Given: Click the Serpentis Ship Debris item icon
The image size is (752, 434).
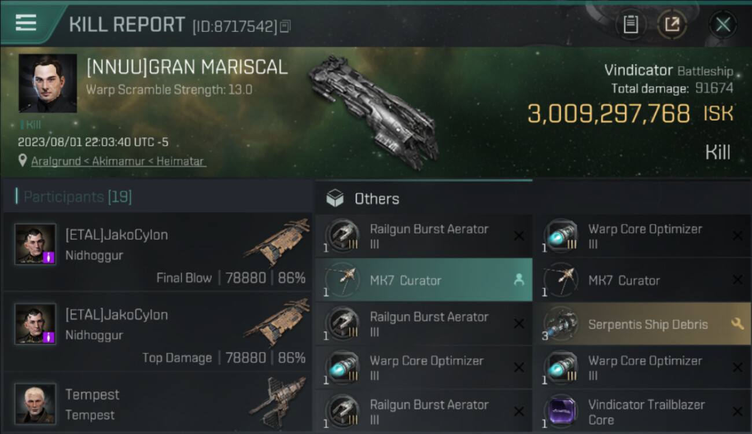Looking at the screenshot, I should [x=561, y=324].
